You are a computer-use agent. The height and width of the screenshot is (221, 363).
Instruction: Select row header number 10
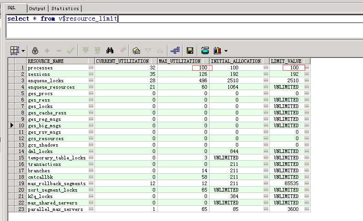click(21, 125)
